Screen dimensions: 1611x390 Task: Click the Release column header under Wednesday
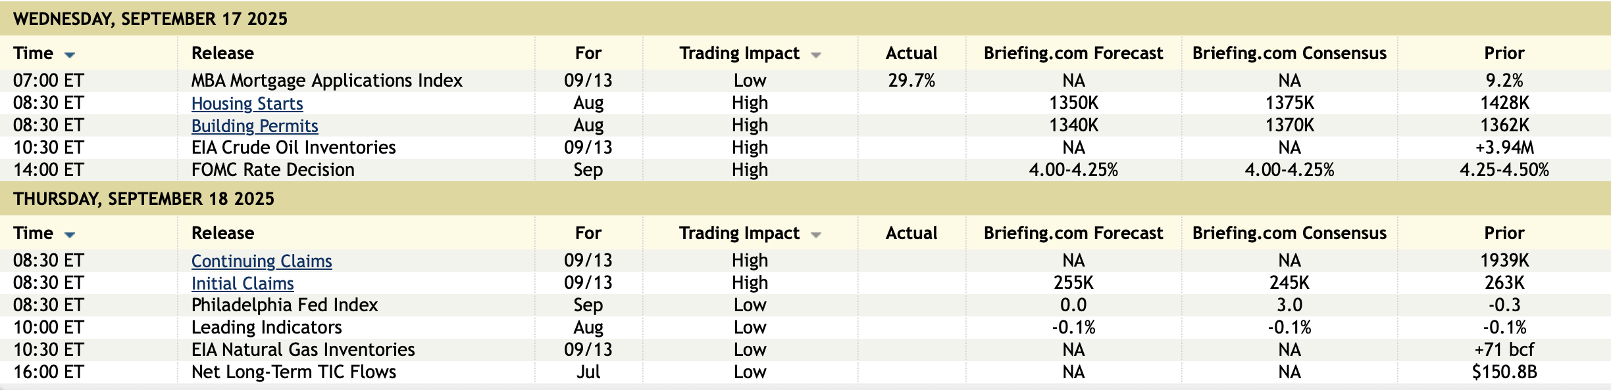point(222,53)
